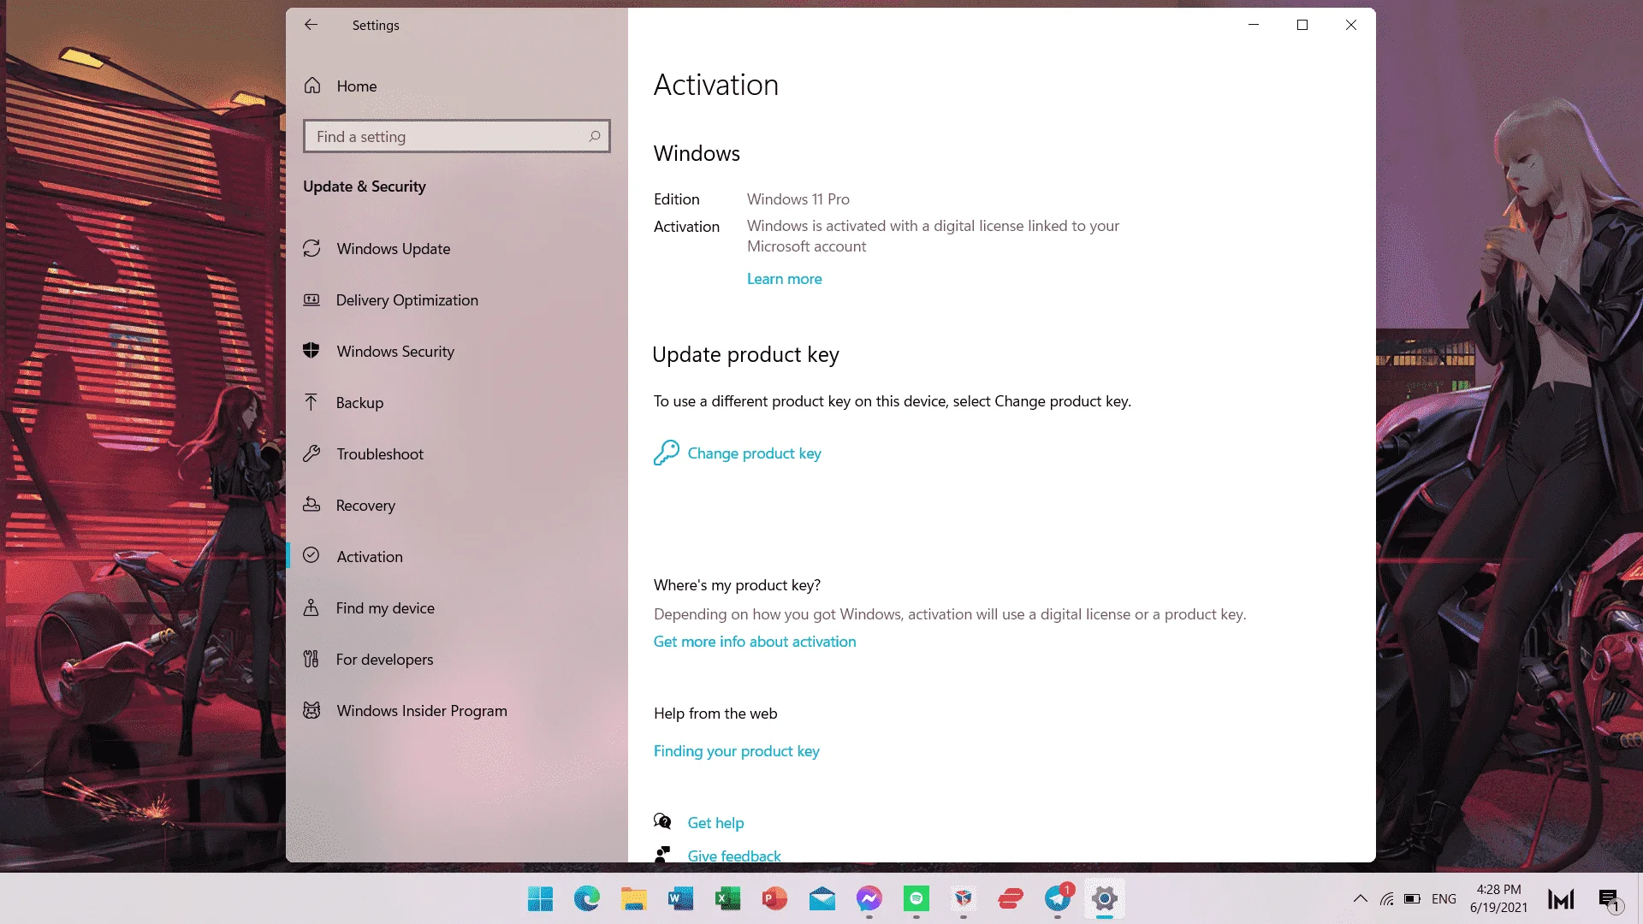Open the Windows Update section

(x=393, y=249)
